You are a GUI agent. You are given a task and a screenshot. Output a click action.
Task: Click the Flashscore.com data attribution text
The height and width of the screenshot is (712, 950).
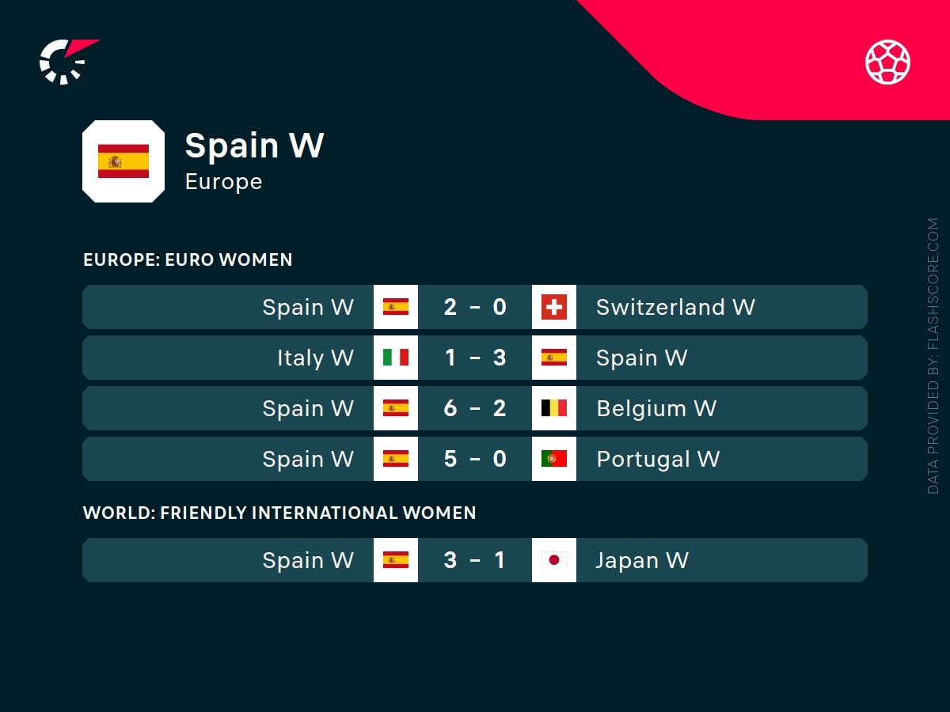click(933, 356)
